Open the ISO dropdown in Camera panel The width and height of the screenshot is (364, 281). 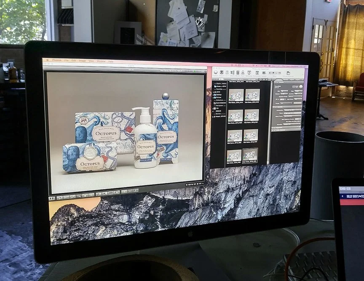284,91
